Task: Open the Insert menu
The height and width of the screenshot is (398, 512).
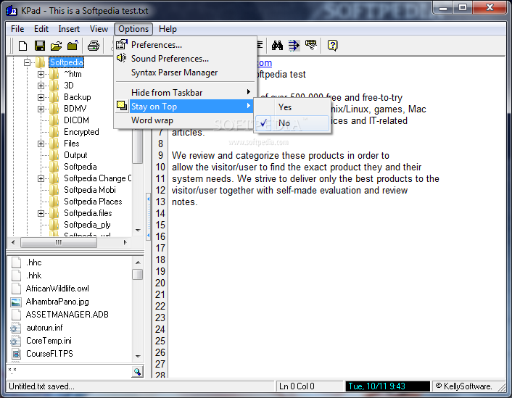Action: coord(69,29)
